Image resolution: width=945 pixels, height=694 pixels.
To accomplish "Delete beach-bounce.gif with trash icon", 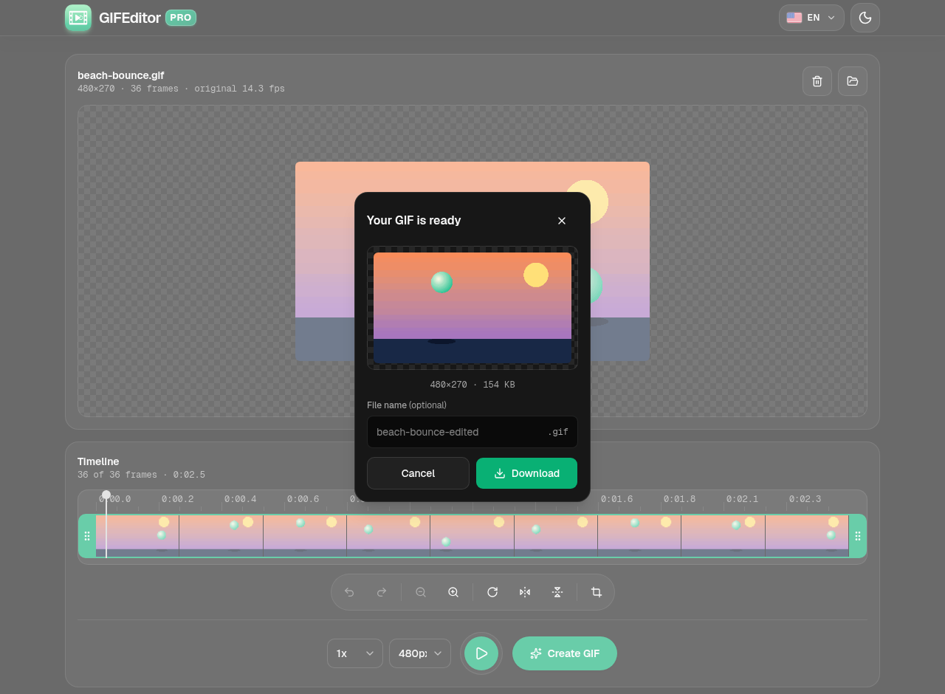I will click(x=817, y=81).
